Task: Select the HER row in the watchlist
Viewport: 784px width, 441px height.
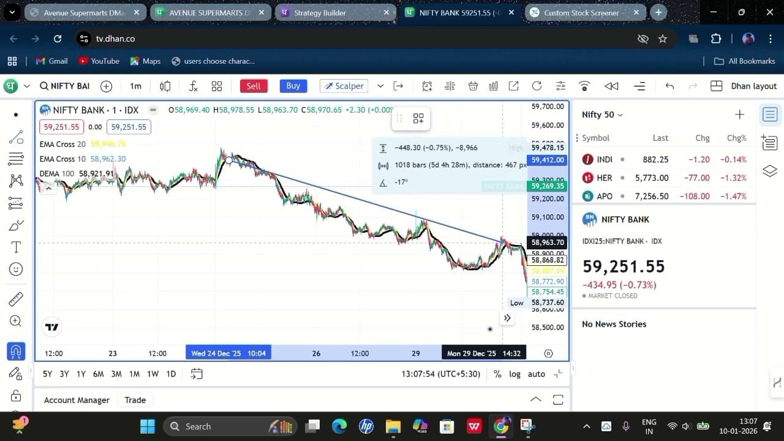Action: (x=664, y=178)
